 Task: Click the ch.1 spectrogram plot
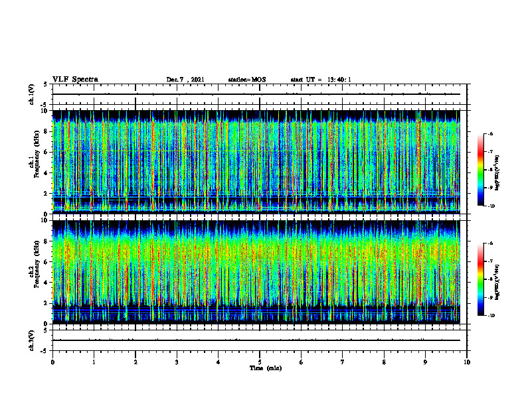click(x=256, y=162)
